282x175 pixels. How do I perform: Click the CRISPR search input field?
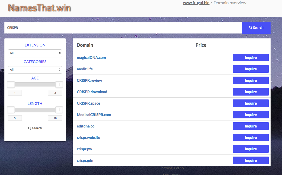click(x=123, y=28)
